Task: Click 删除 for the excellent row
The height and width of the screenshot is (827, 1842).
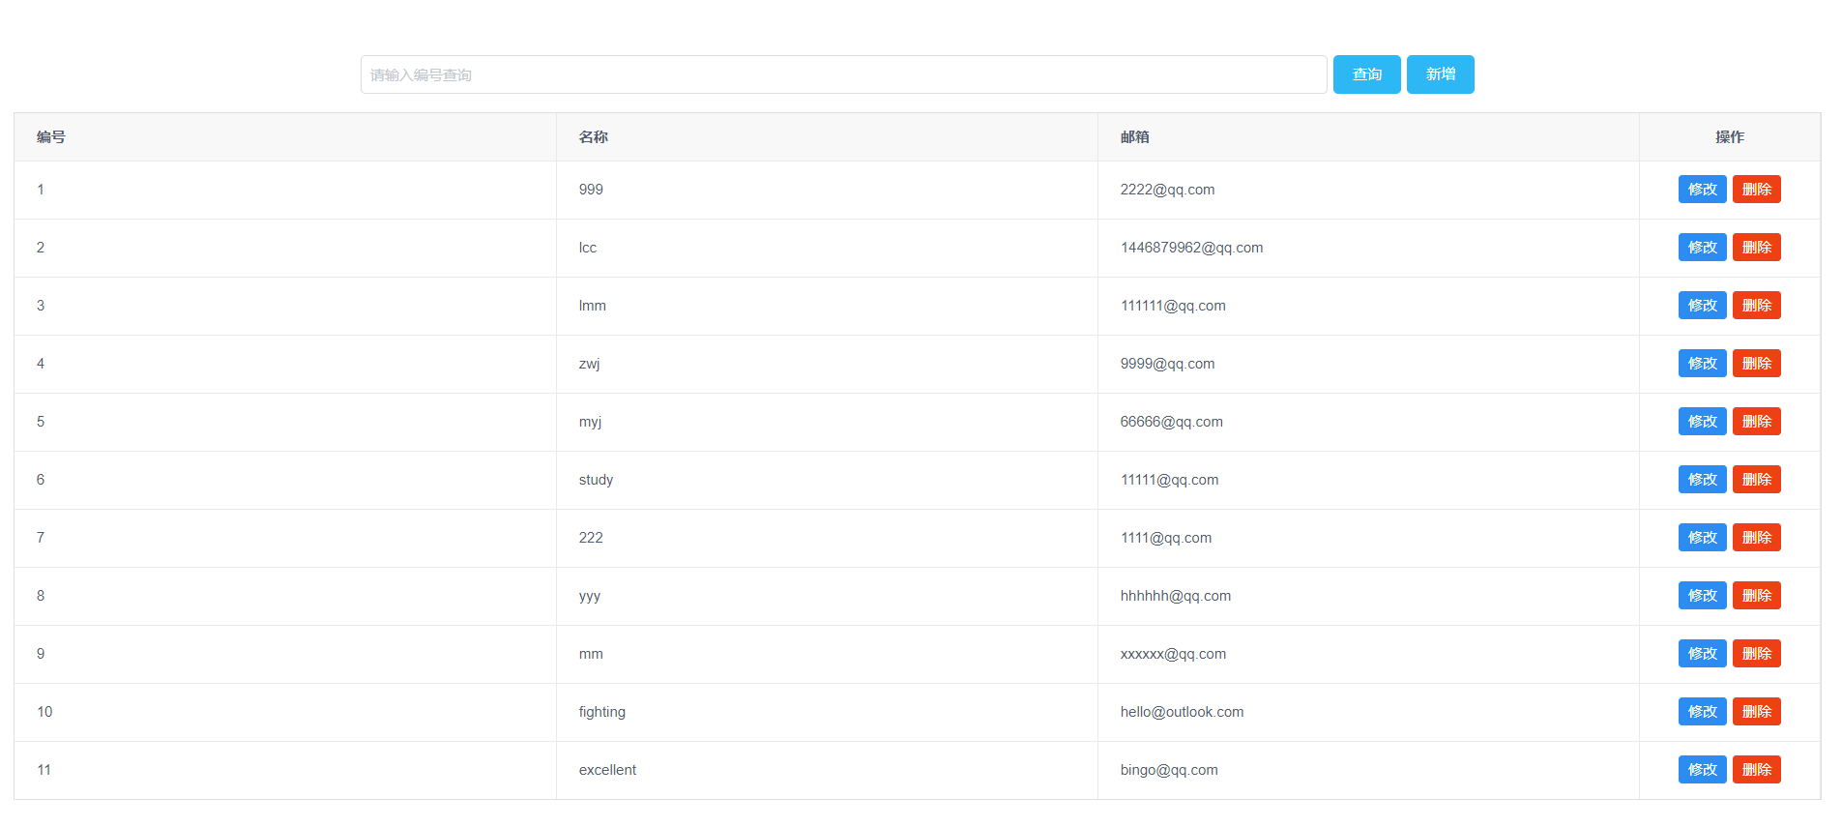Action: pos(1756,770)
